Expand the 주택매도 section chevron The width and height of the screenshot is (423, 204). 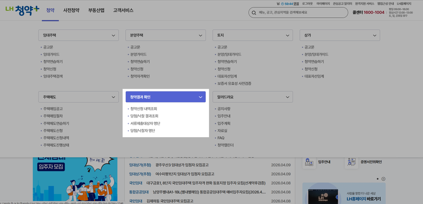tap(113, 97)
